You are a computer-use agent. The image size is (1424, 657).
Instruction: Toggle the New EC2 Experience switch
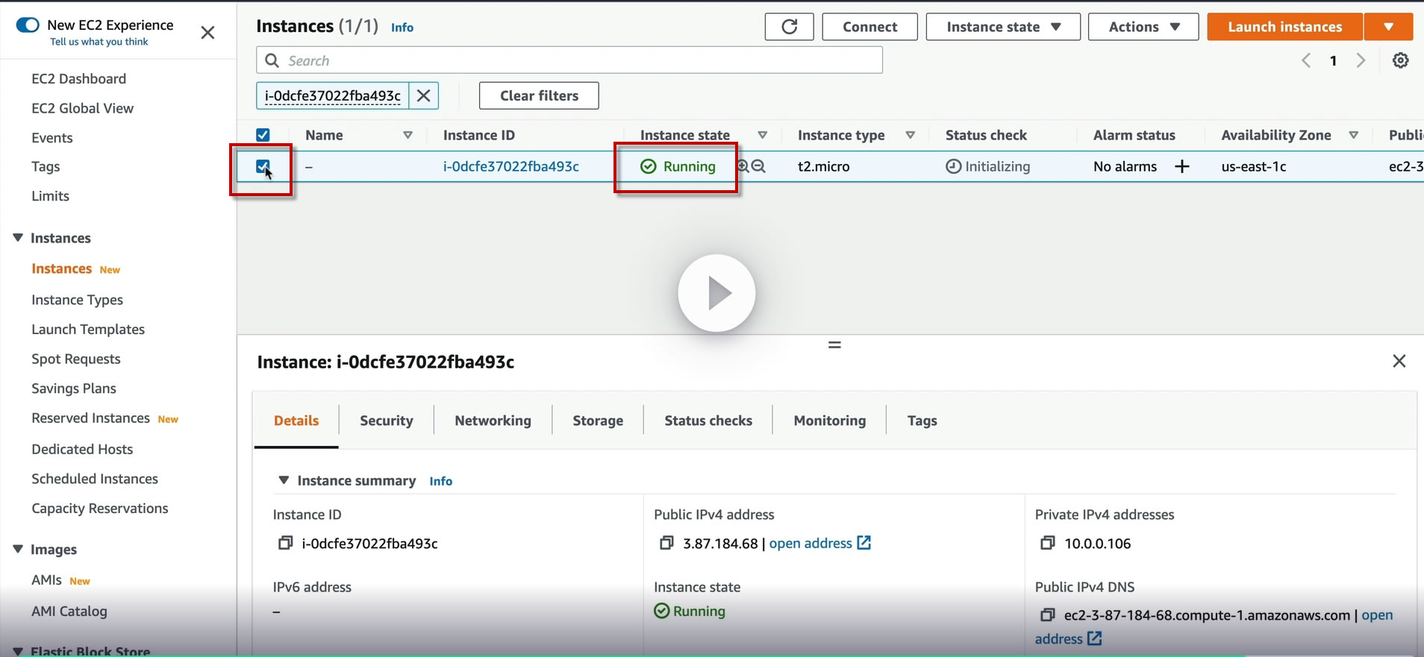pos(28,25)
